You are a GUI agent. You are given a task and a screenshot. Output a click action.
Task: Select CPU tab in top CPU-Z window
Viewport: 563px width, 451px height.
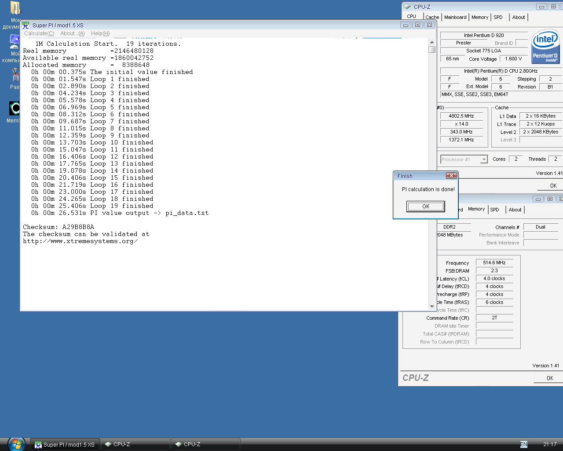pos(412,16)
